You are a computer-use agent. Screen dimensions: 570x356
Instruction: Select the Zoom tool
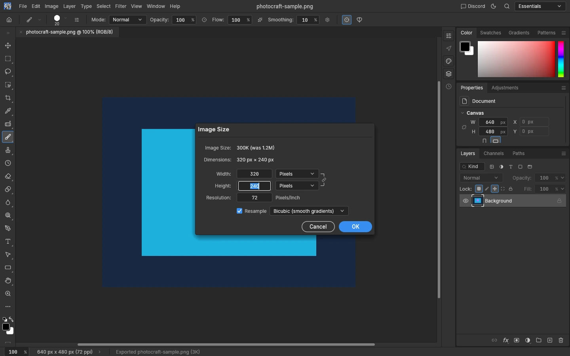coord(8,294)
